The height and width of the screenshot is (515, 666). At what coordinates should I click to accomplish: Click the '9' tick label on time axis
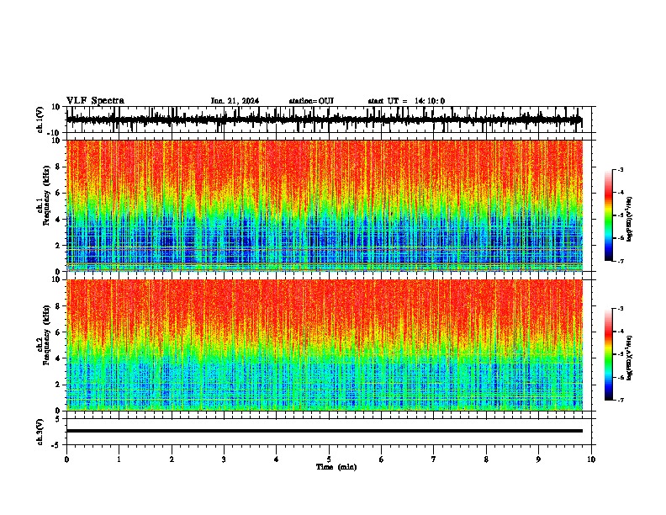tap(538, 459)
